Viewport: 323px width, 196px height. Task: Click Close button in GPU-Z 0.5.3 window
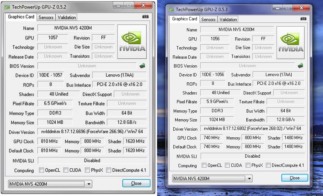coord(295,178)
